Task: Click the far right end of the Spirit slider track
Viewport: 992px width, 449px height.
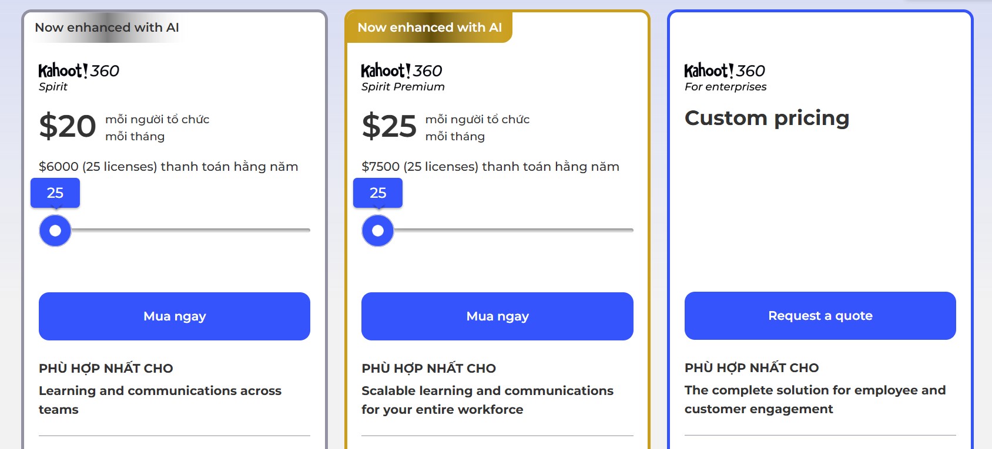Action: click(x=308, y=230)
